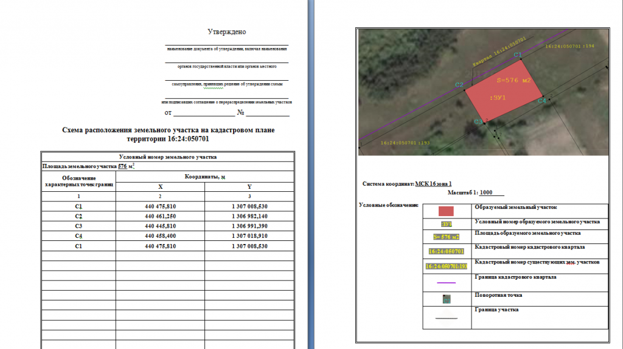Click the '16:24:050701 :193' label on the map
This screenshot has width=623, height=349.
[x=405, y=143]
